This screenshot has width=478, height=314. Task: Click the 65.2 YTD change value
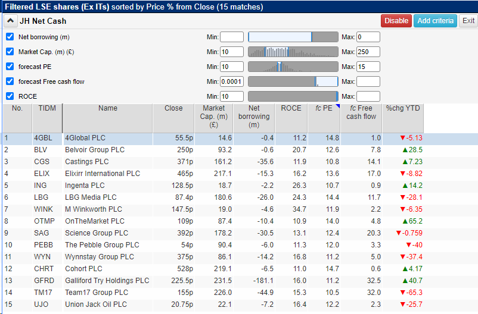(412, 221)
